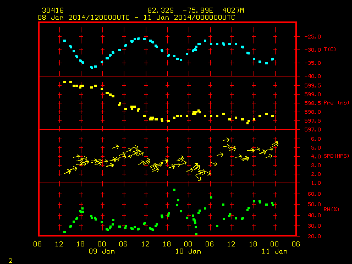Click the 6.0 wind speed tick value
This screenshot has width=352, height=264.
coord(316,139)
